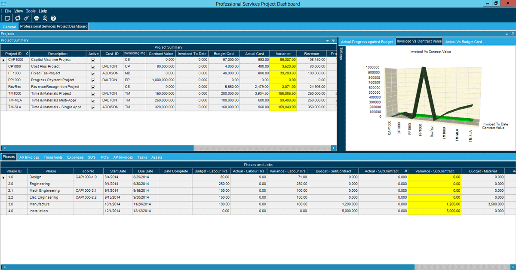Open the Tools menu
This screenshot has height=270, width=516.
pyautogui.click(x=30, y=11)
